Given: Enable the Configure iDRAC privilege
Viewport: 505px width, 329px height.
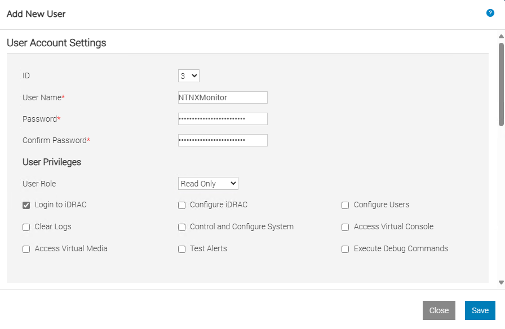Looking at the screenshot, I should click(181, 205).
